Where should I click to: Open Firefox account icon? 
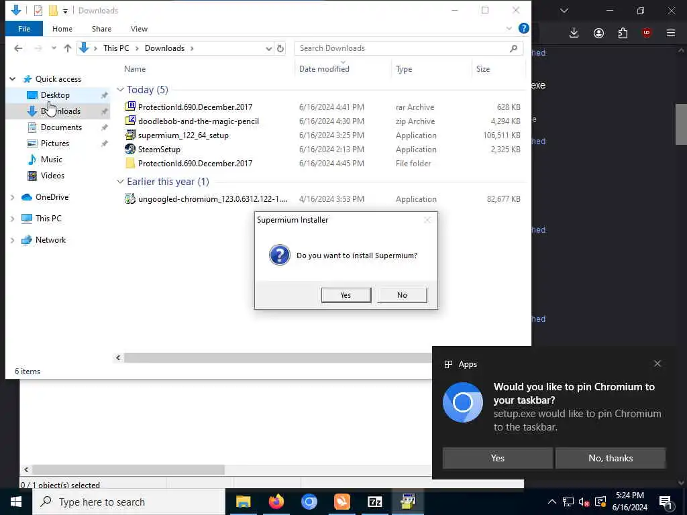pyautogui.click(x=598, y=33)
